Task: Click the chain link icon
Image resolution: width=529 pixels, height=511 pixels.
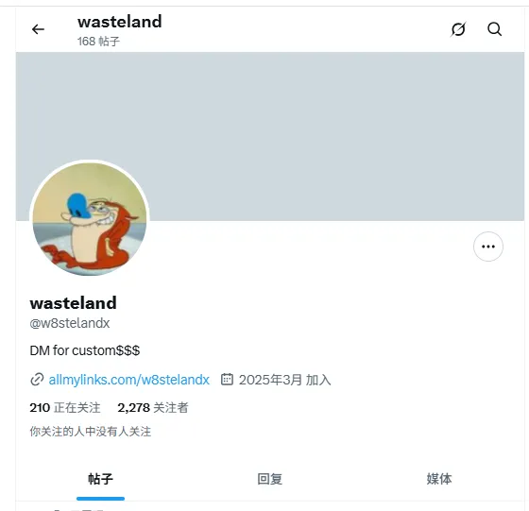Action: [x=37, y=380]
